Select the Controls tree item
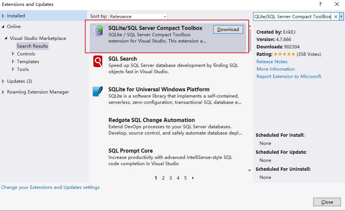The image size is (345, 211). click(26, 54)
